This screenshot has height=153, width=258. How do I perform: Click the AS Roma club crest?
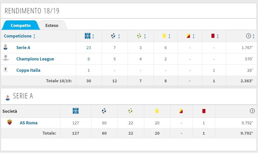coord(10,122)
